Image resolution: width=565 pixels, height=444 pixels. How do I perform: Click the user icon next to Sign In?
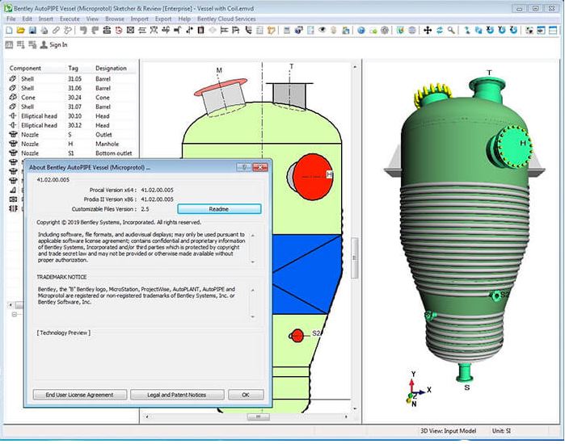coord(44,45)
